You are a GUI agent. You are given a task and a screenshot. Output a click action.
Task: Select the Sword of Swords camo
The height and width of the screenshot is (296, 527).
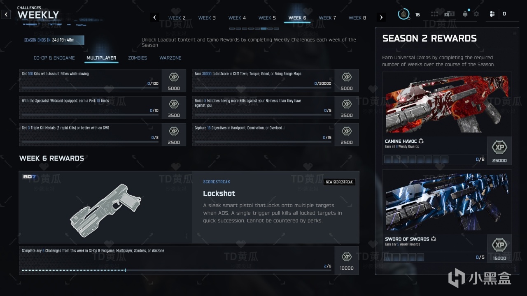447,216
